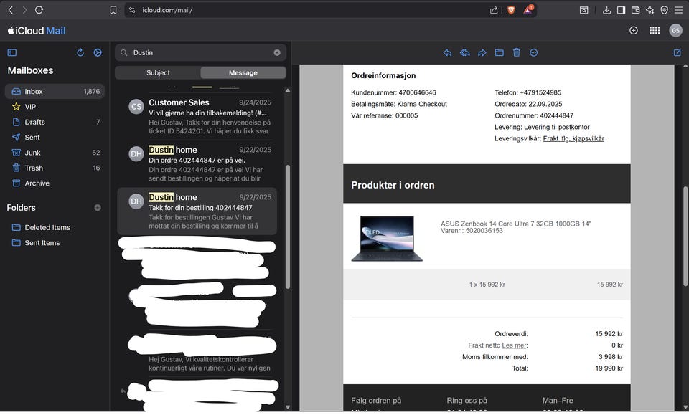Image resolution: width=689 pixels, height=415 pixels.
Task: Reload the iCloud Mail page
Action: tap(39, 10)
